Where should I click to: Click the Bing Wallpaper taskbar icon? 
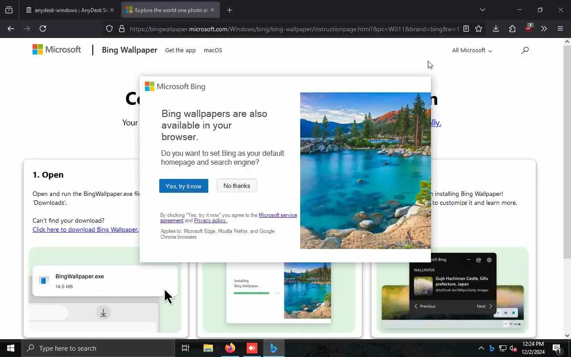point(274,348)
